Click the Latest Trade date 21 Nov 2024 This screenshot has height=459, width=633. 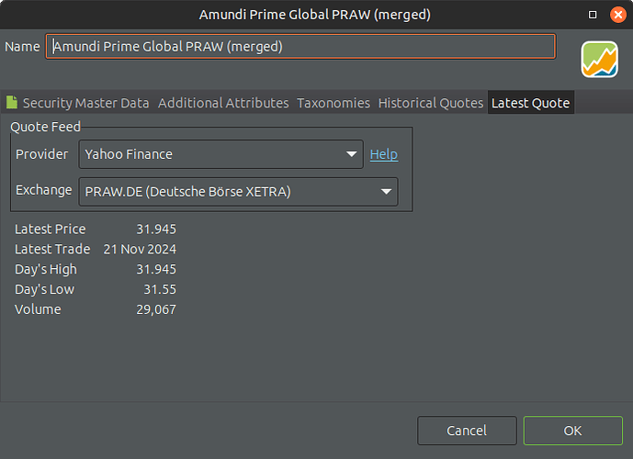point(140,249)
